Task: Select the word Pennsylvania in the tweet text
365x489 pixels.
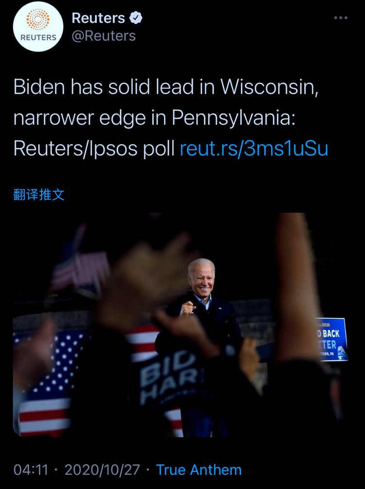Action: click(233, 118)
